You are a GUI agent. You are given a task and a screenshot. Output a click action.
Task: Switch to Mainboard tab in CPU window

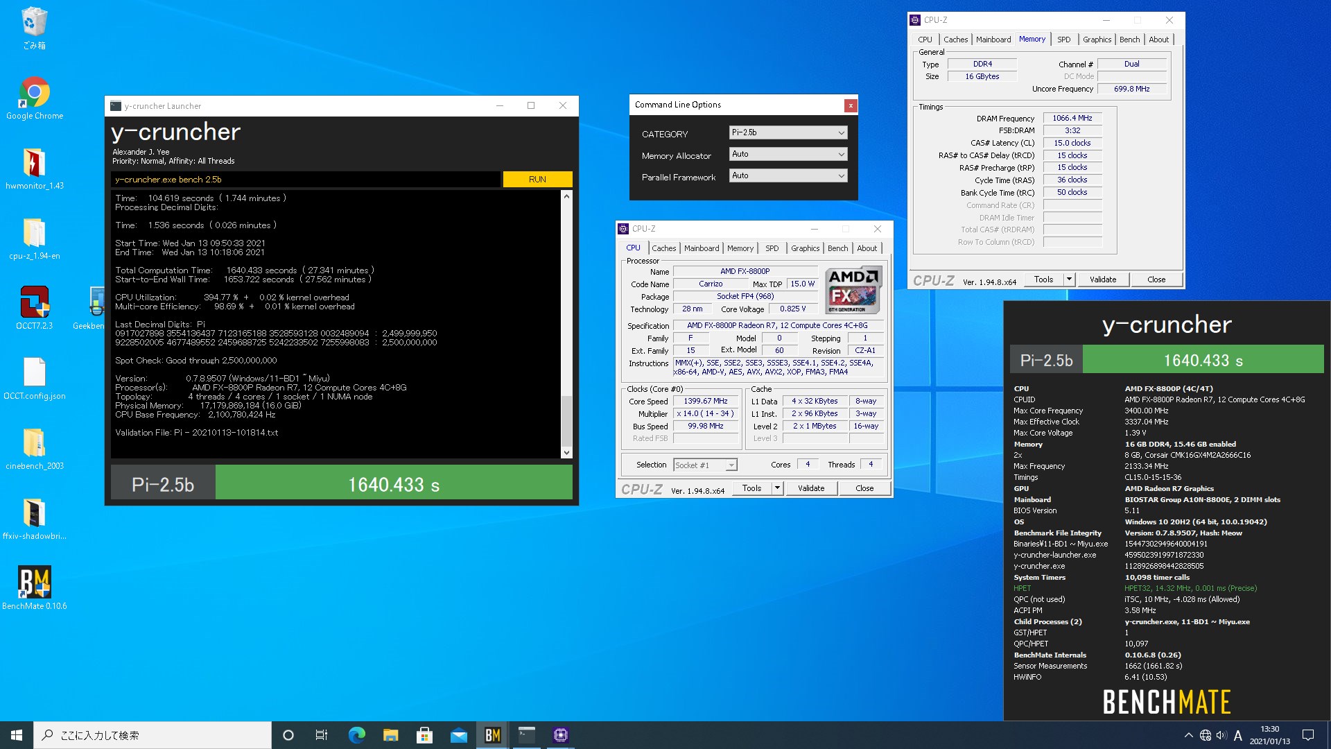click(x=702, y=248)
